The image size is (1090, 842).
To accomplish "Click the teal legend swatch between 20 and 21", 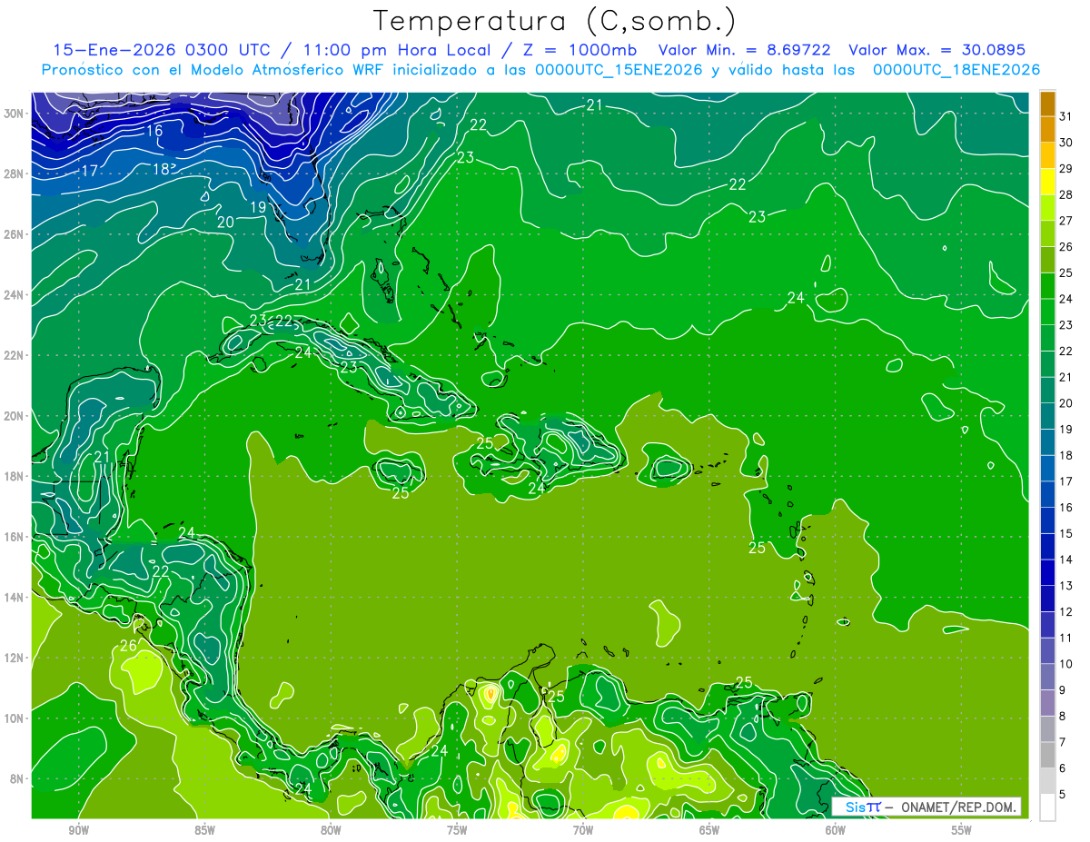I will (x=1047, y=390).
